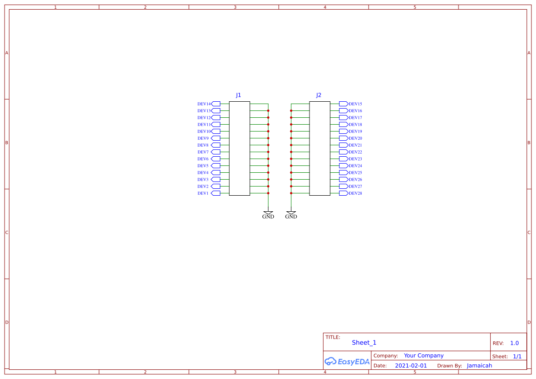Click the sheet number 1/1
This screenshot has width=536, height=379.
point(517,357)
